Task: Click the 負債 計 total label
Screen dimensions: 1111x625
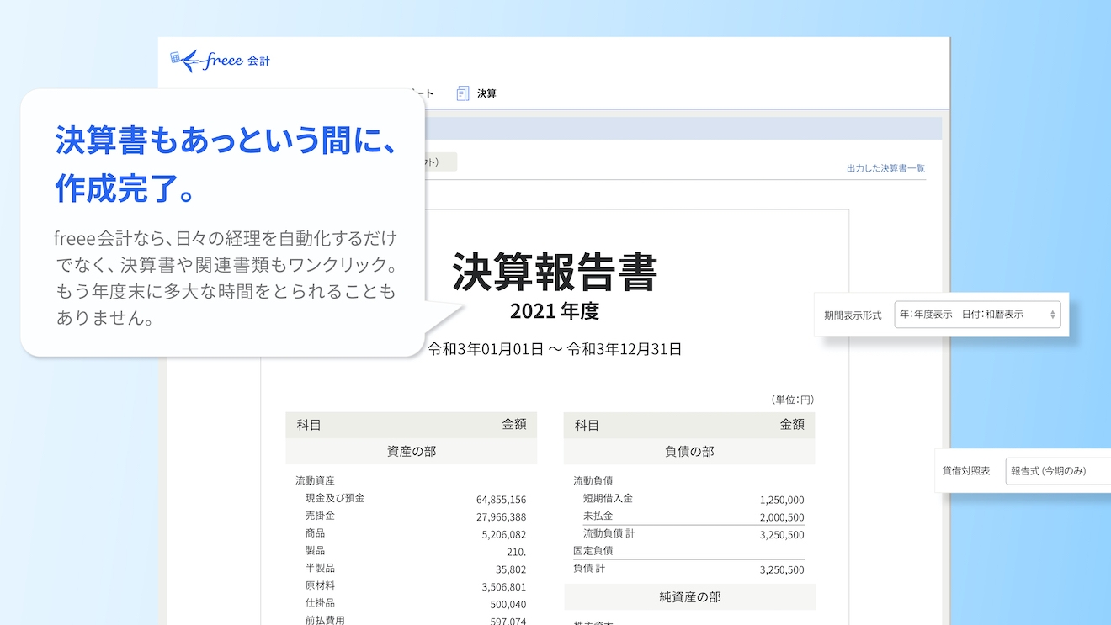Action: (589, 569)
